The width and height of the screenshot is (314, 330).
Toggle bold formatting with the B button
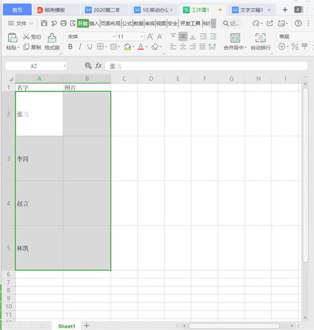click(69, 47)
